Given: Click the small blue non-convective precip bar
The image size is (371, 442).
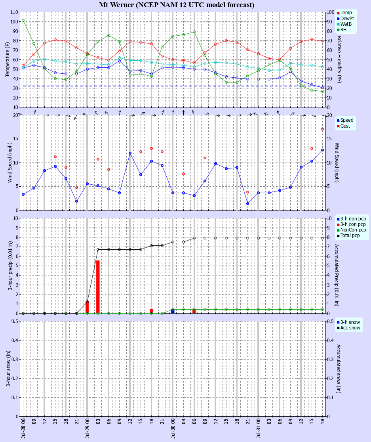Looking at the screenshot, I should click(173, 312).
